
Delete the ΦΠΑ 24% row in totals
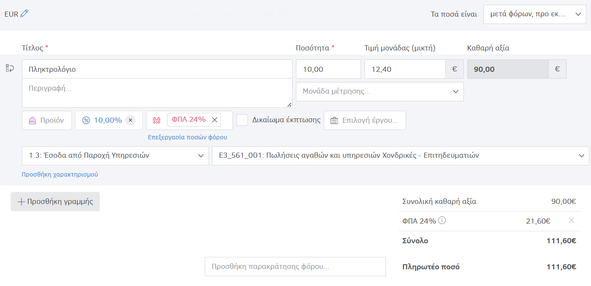click(x=571, y=221)
